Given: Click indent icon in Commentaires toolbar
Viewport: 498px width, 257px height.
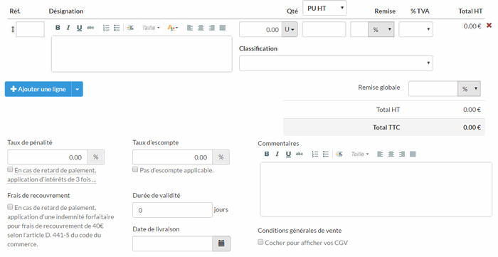Looking at the screenshot, I should tap(339, 154).
